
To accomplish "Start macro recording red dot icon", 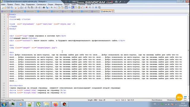I will pos(86,7).
